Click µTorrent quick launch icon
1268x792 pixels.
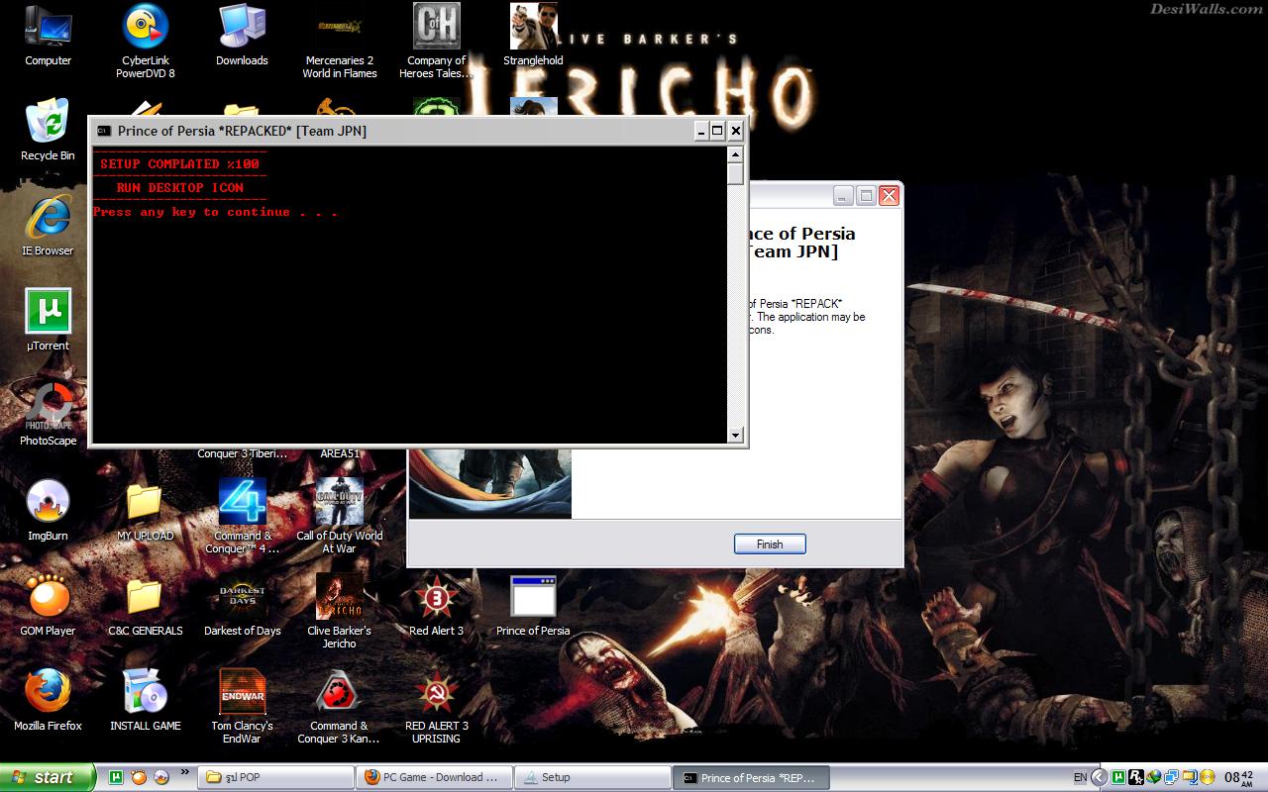coord(116,777)
